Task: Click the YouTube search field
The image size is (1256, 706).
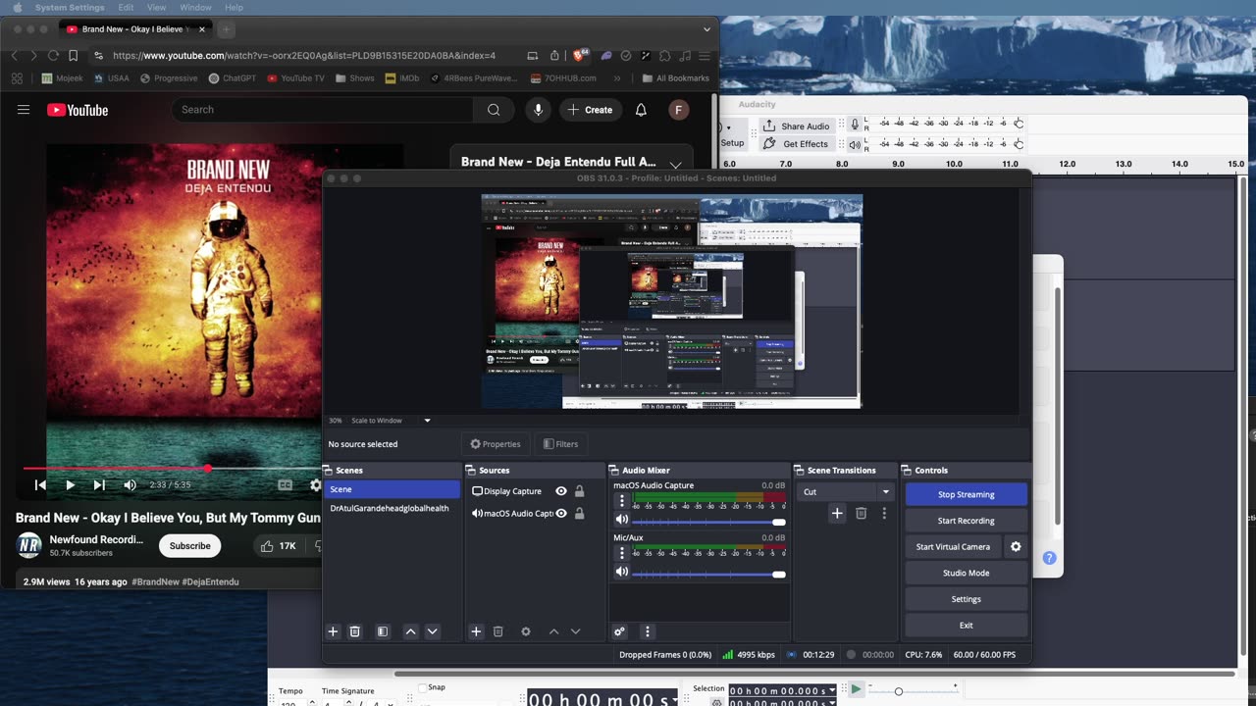Action: [x=324, y=110]
